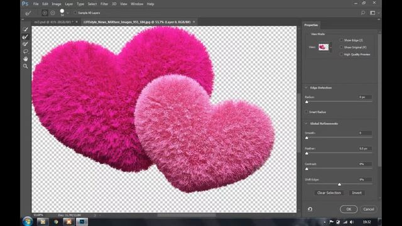402x226 pixels.
Task: Click the brush size preview circle
Action: coord(62,11)
